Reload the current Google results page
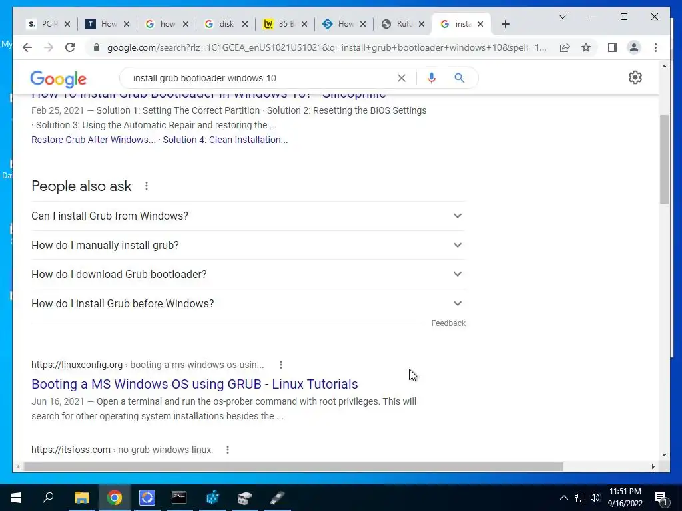 [x=69, y=47]
